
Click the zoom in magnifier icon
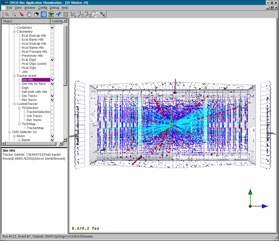click(x=7, y=15)
